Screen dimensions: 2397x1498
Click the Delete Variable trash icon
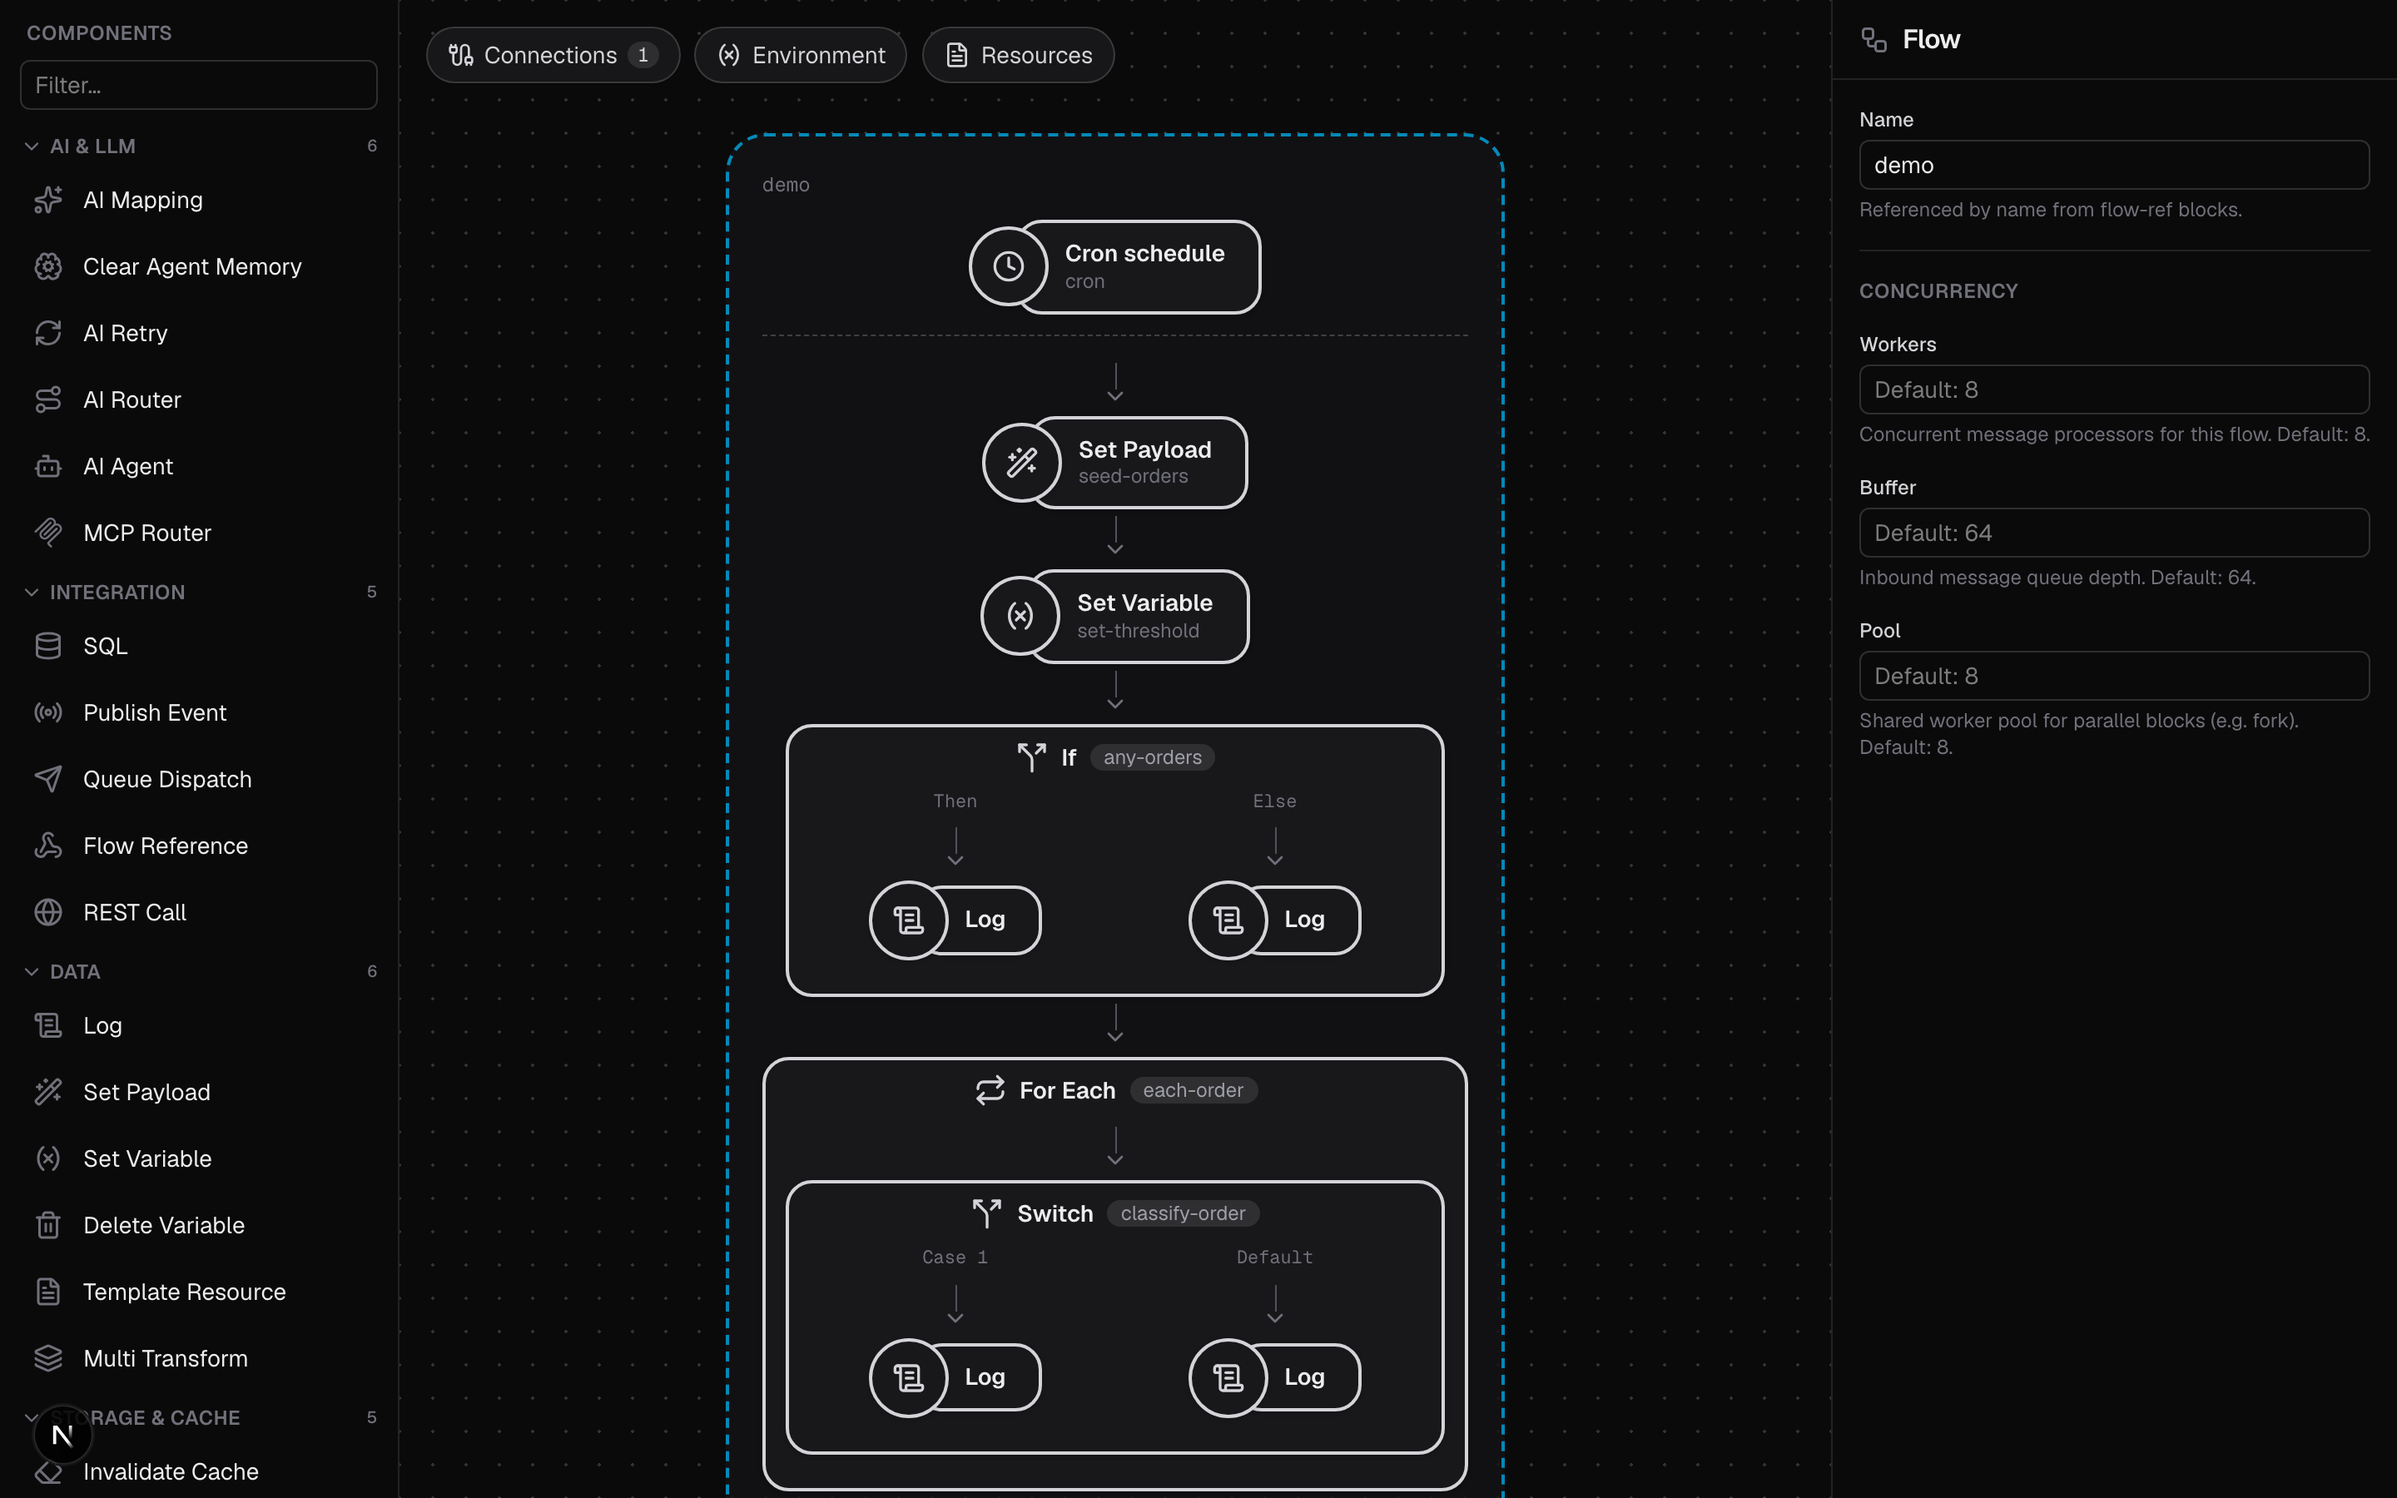[47, 1224]
